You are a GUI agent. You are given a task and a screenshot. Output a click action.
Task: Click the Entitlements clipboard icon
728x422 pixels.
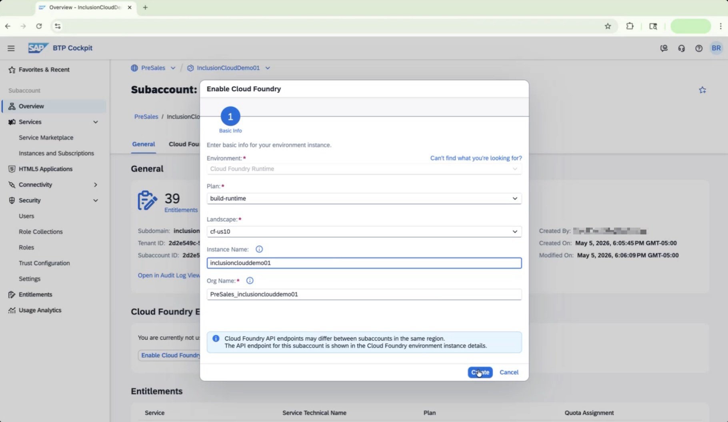coord(147,200)
